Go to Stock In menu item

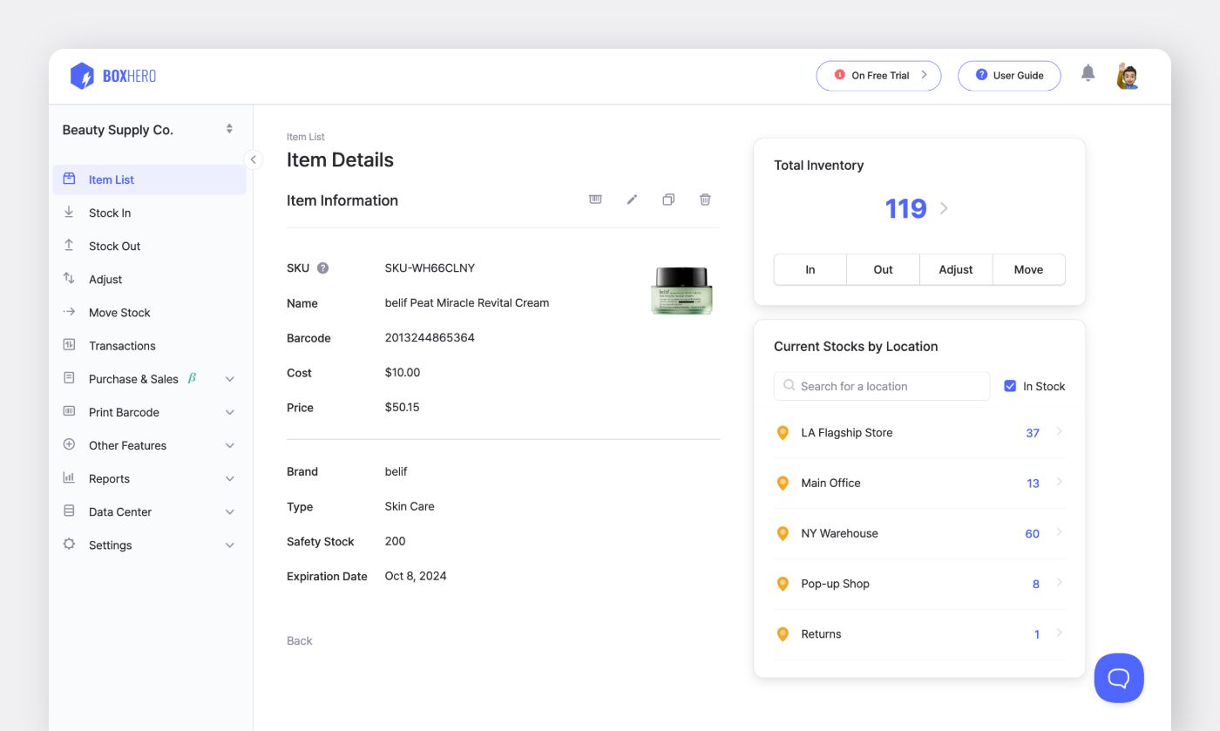149,213
